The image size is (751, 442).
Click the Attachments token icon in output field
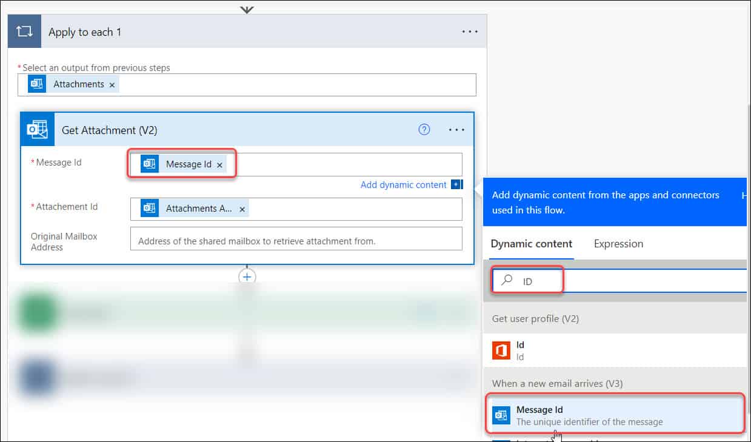[x=36, y=84]
